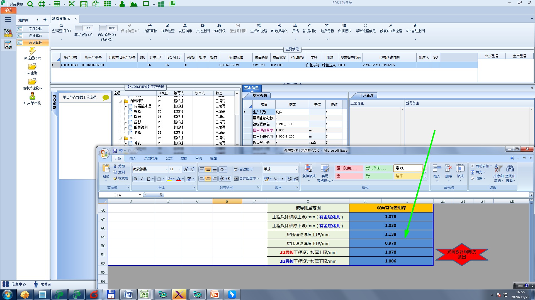Viewport: 535px width, 300px height.
Task: Click the Nope单审核 user icon
Action: (32, 96)
